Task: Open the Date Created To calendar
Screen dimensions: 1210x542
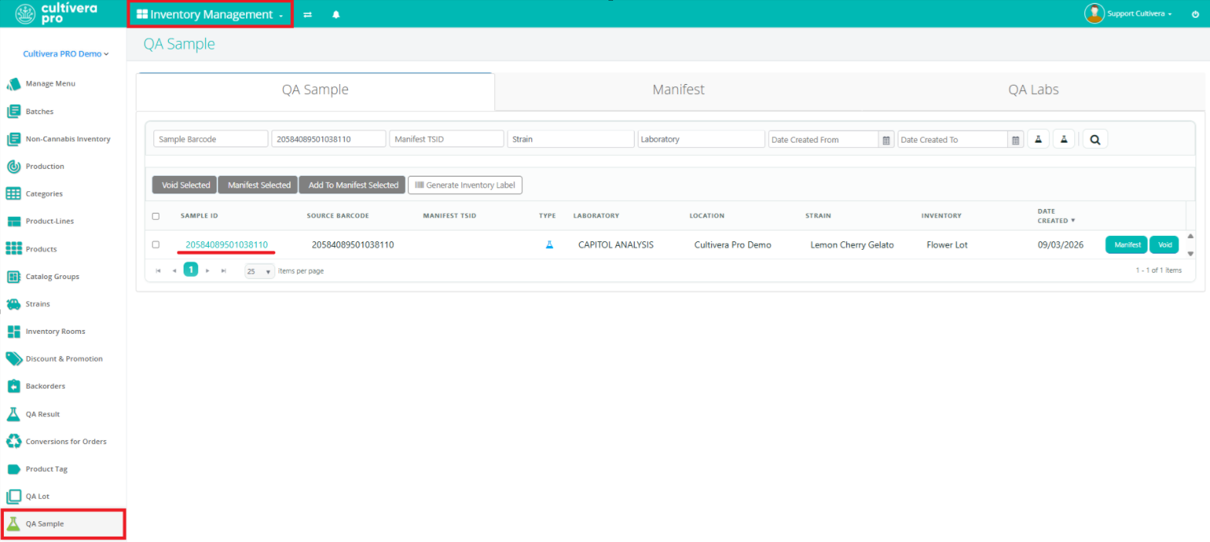Action: (x=1016, y=140)
